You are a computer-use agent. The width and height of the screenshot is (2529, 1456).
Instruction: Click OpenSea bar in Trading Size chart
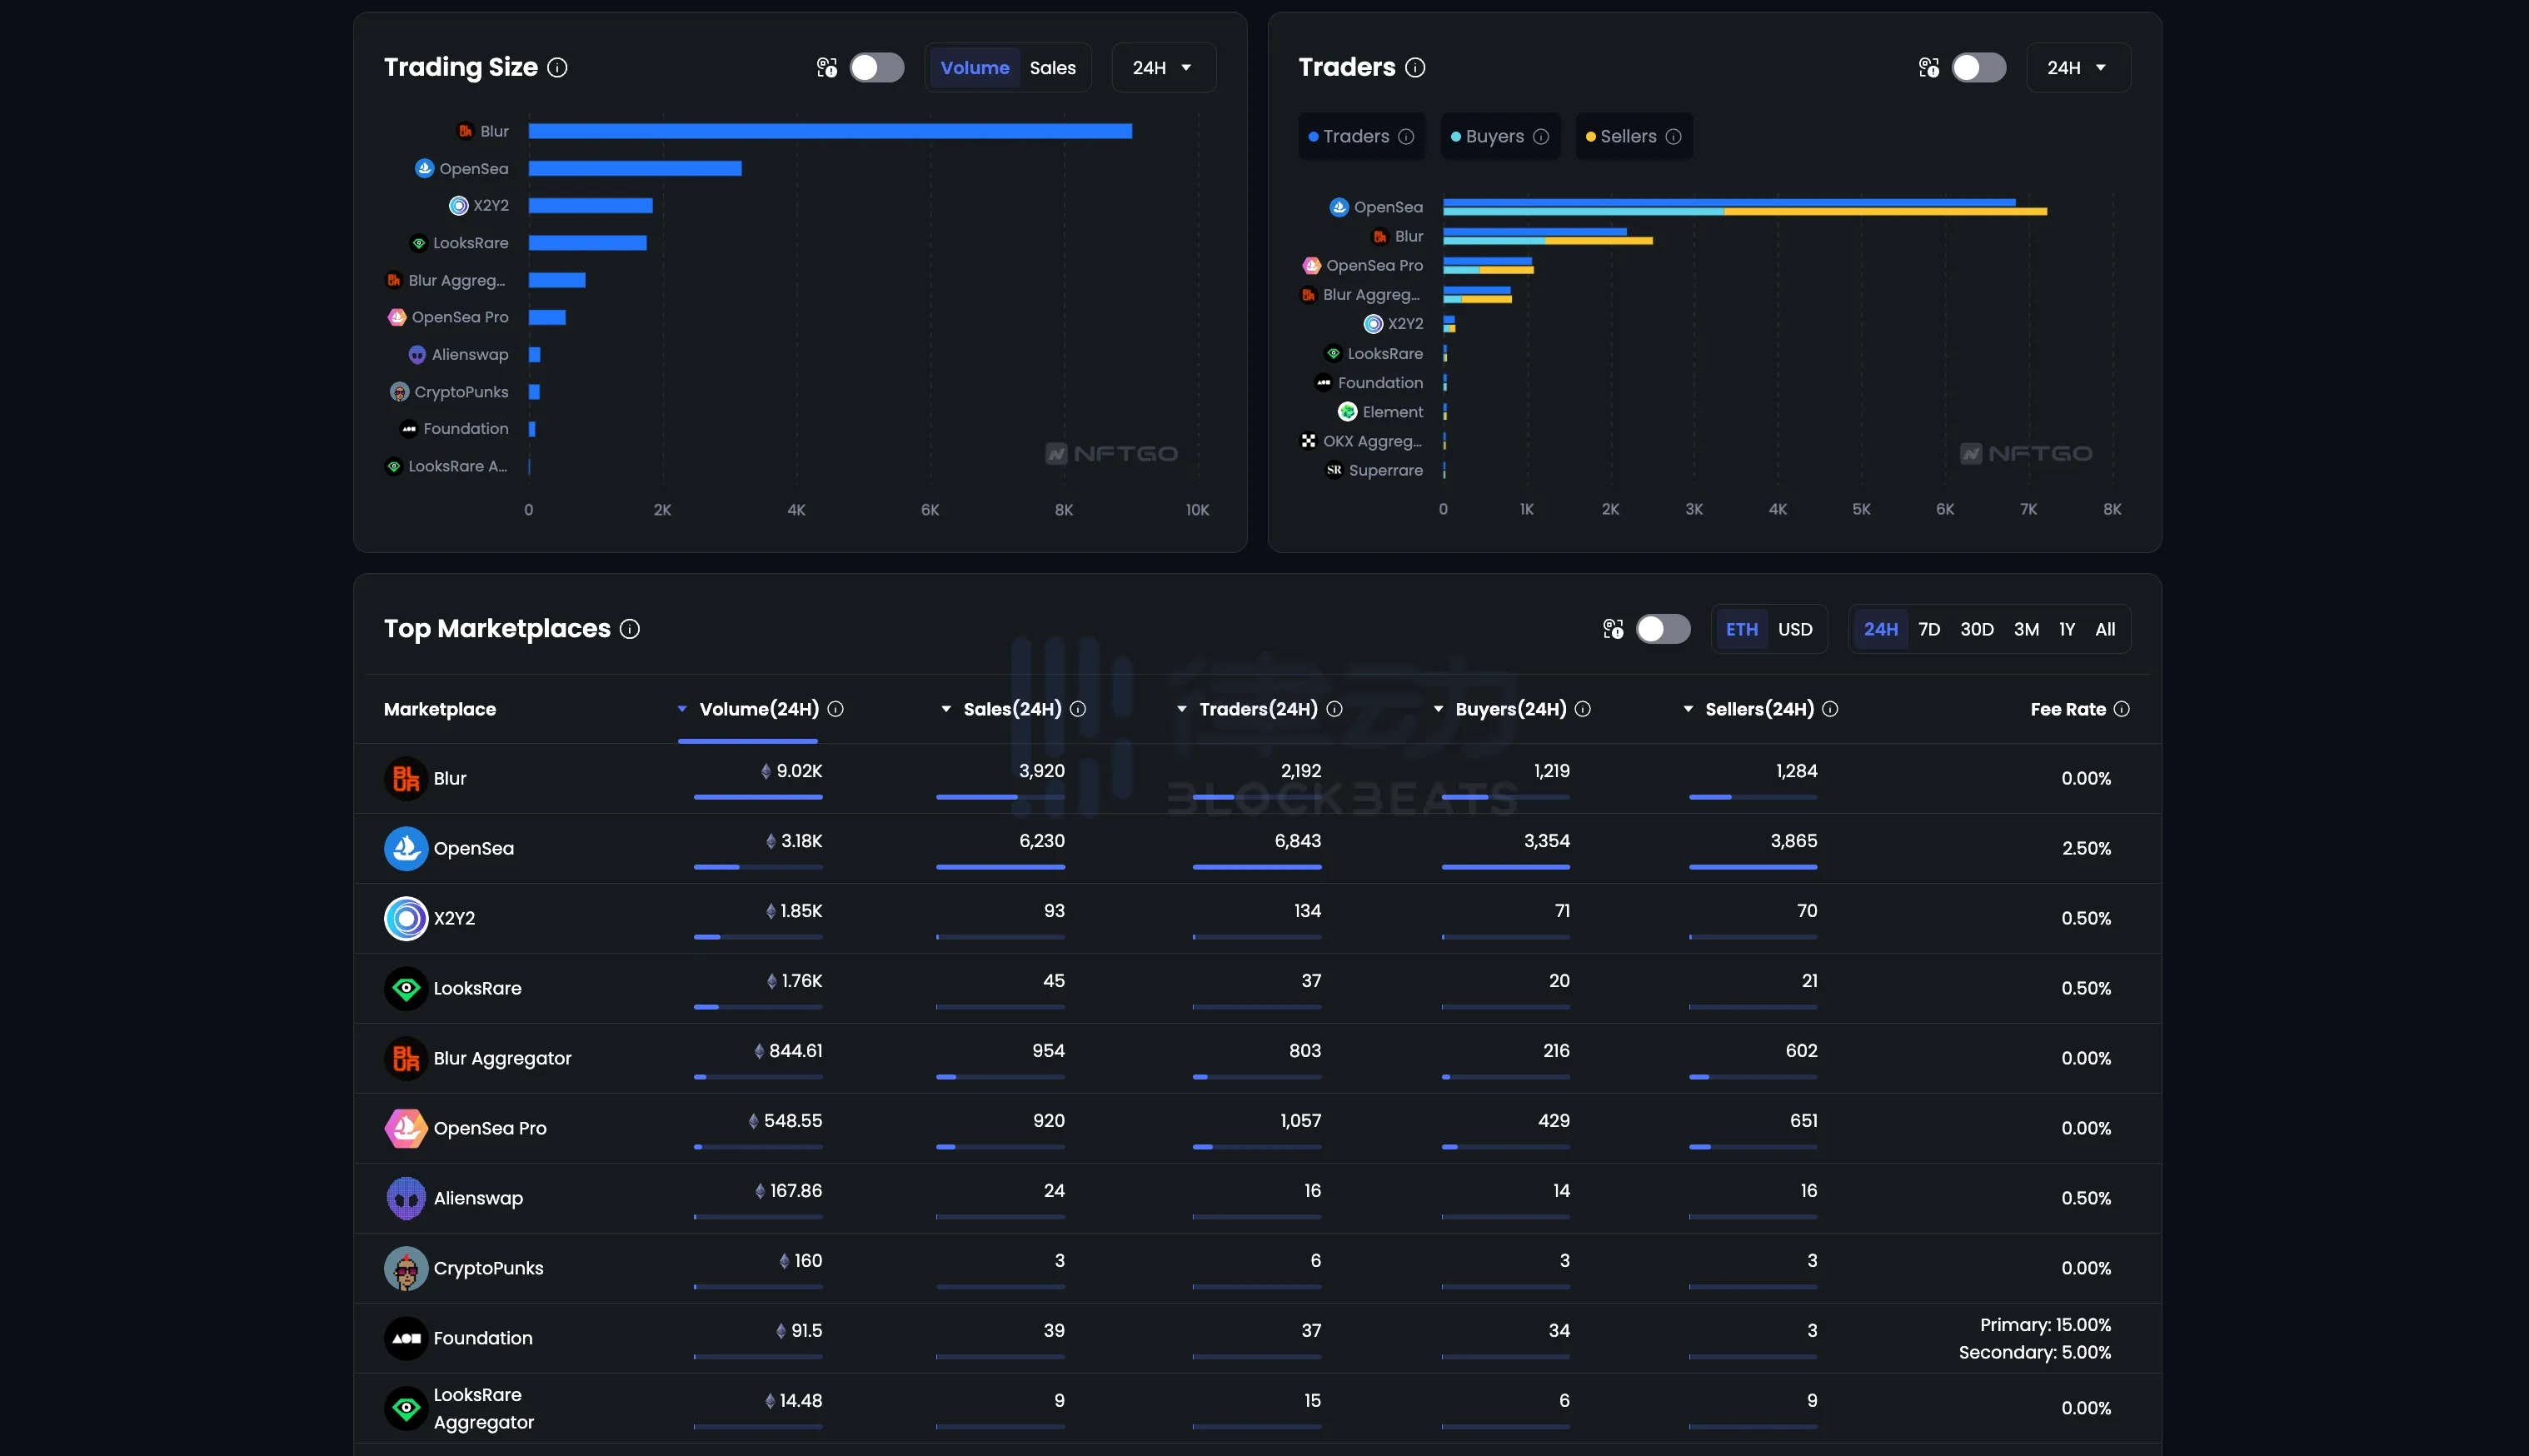(635, 169)
